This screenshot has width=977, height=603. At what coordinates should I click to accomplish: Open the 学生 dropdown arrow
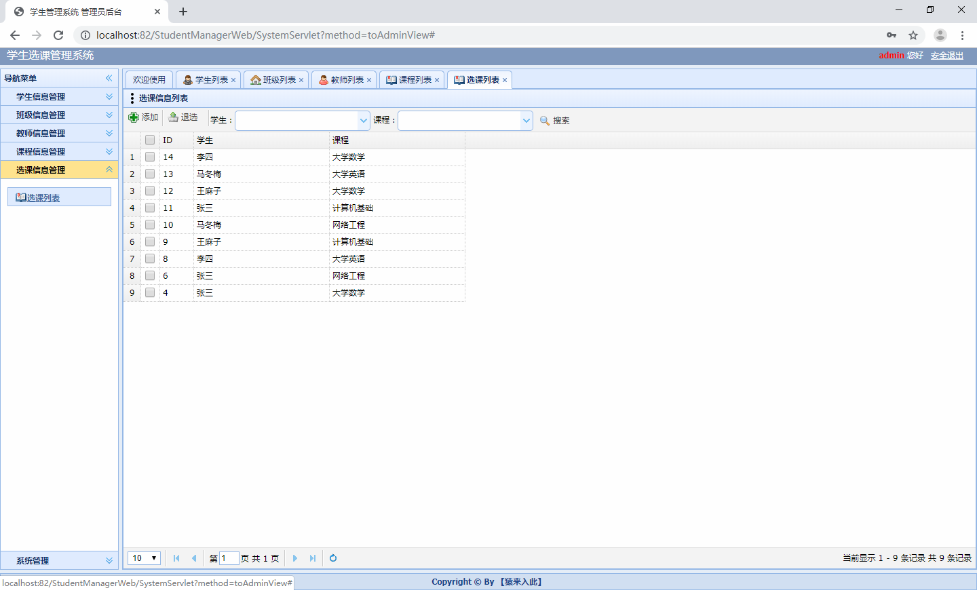coord(364,121)
